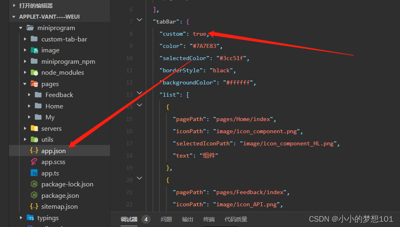The height and width of the screenshot is (227, 400).
Task: Click the sitemap.json file icon
Action: coord(34,207)
